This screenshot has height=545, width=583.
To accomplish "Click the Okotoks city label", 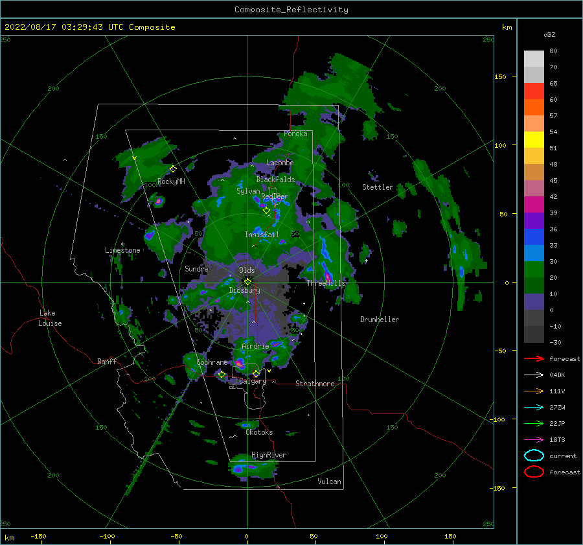I will click(x=259, y=432).
